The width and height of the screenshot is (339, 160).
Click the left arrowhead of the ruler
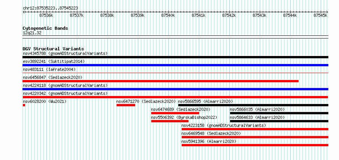(x=24, y=12)
